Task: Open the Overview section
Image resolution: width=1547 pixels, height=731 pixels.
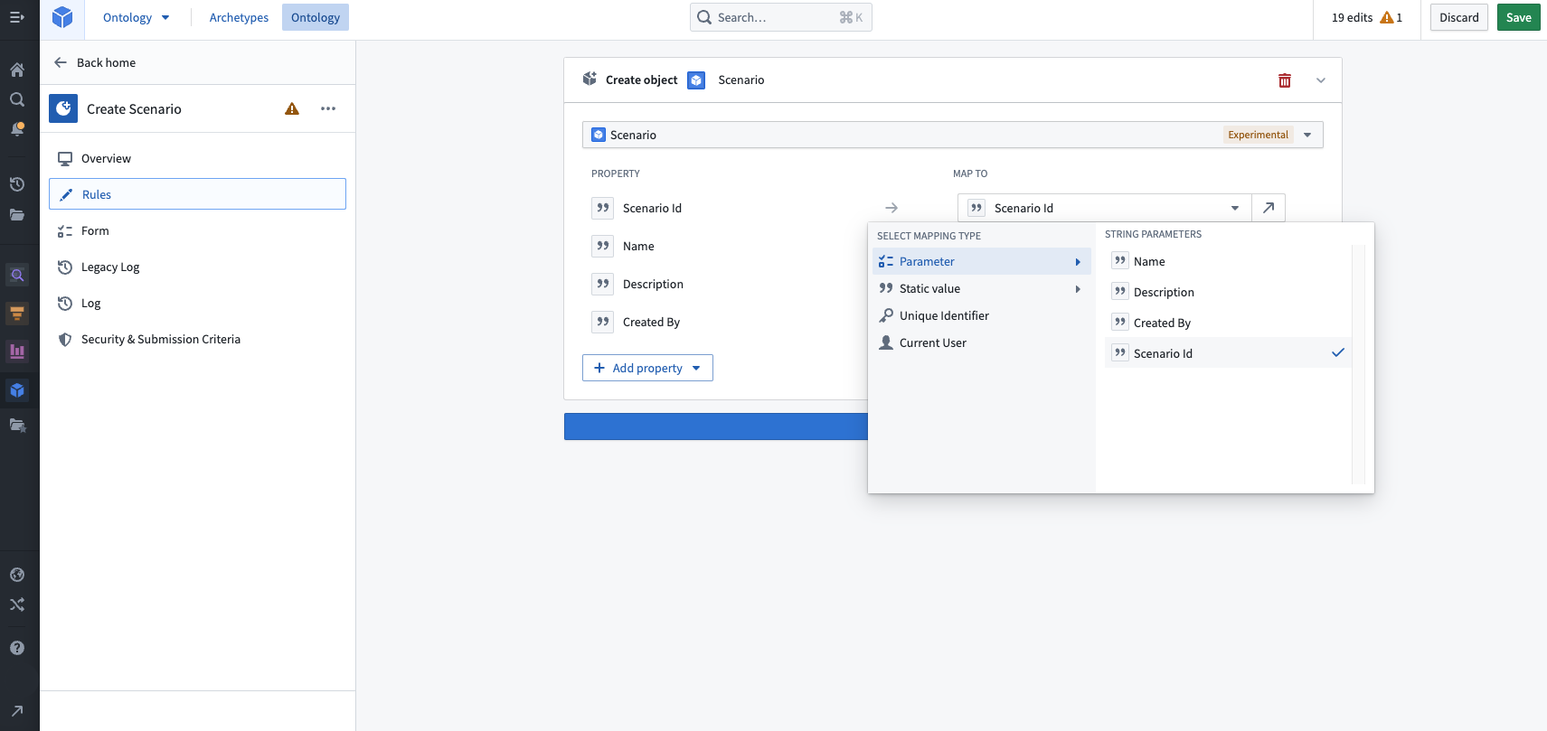Action: (197, 158)
